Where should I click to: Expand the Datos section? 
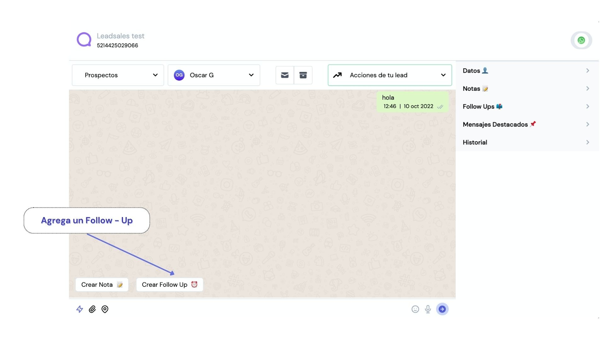pos(527,71)
